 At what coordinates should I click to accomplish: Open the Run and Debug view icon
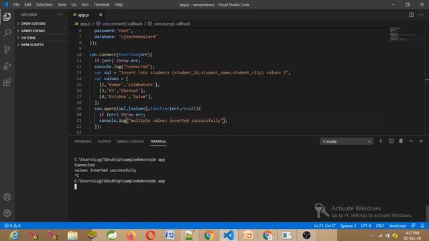pos(7,66)
